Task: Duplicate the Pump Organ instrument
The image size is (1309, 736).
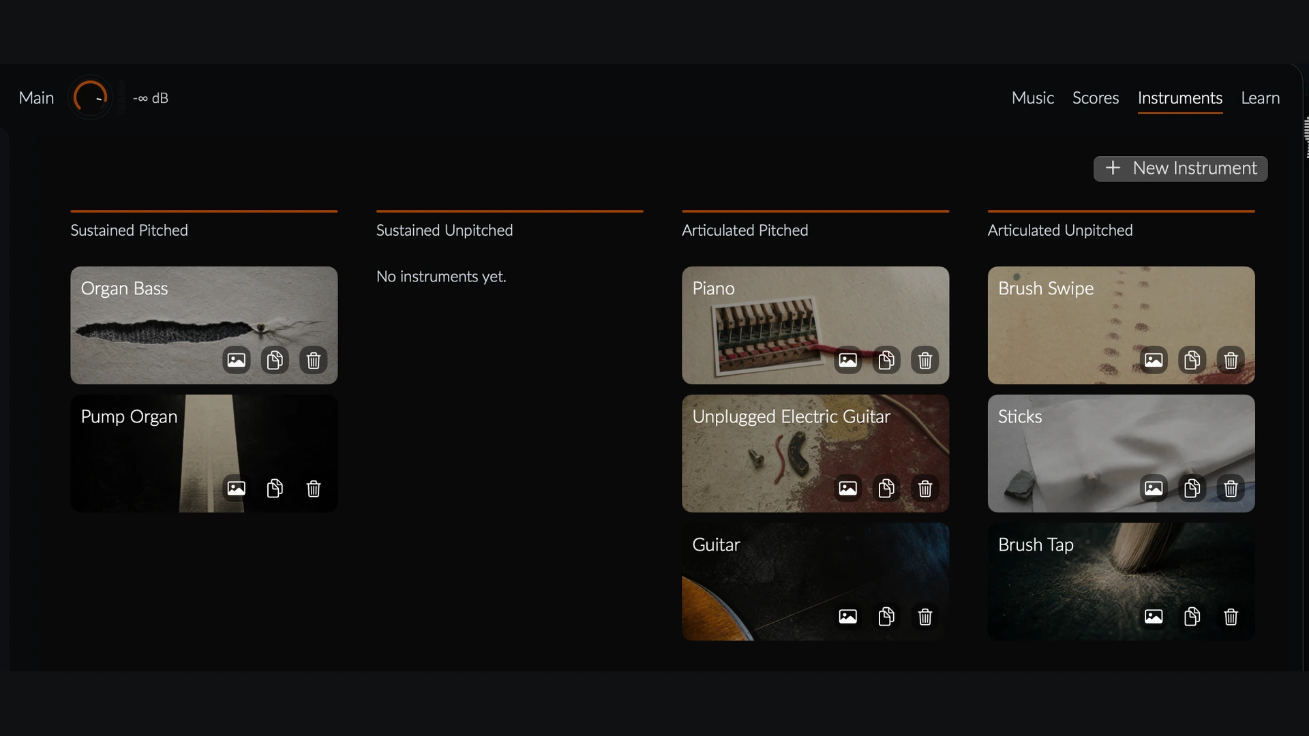Action: (x=275, y=488)
